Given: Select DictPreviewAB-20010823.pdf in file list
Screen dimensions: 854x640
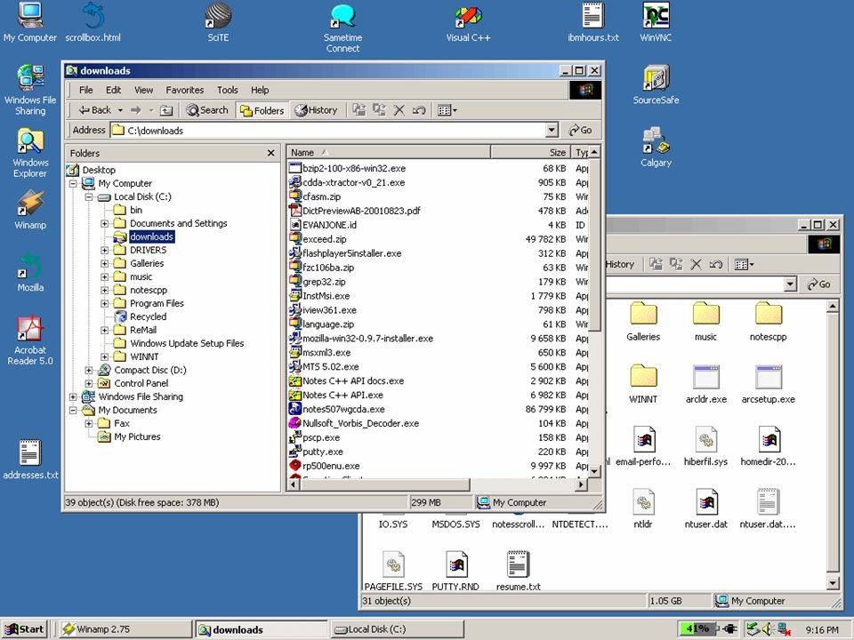Looking at the screenshot, I should point(361,211).
